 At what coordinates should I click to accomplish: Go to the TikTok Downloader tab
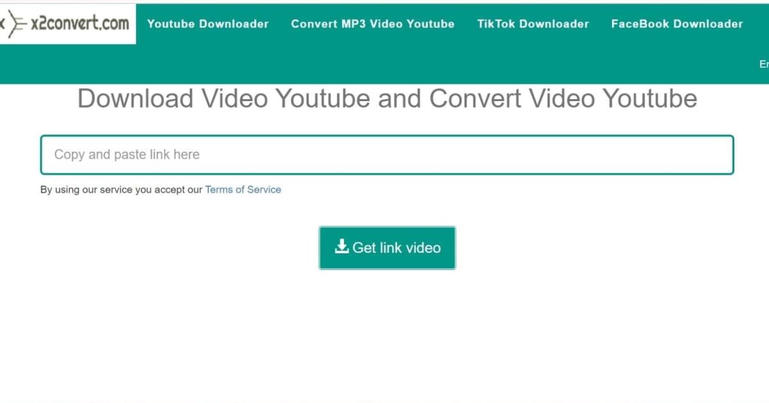click(x=533, y=24)
